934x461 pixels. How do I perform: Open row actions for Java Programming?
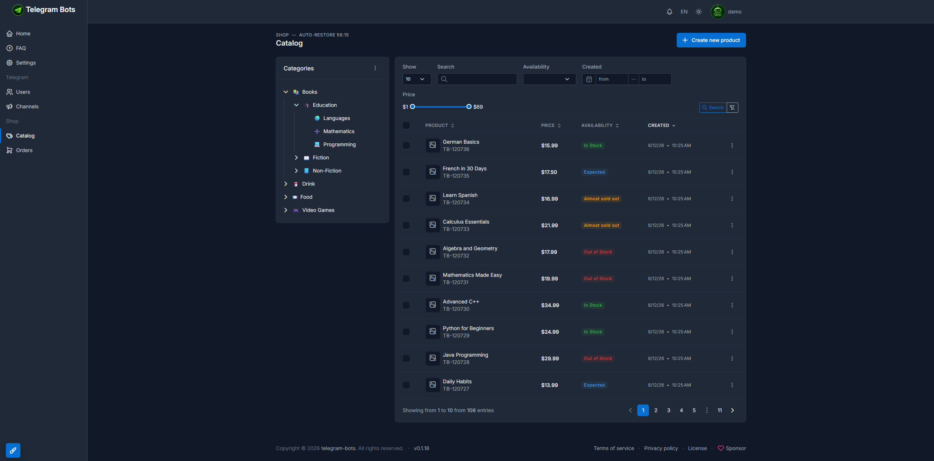(732, 359)
